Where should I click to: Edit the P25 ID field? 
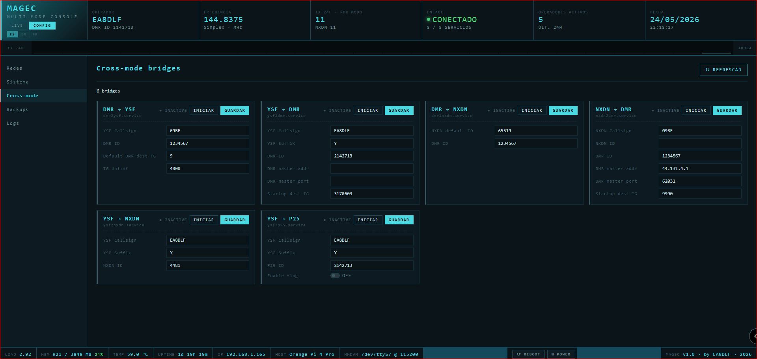[372, 265]
